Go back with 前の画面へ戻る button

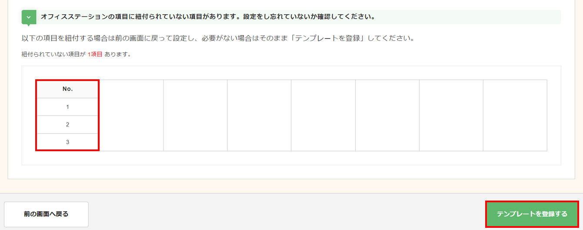pos(46,214)
